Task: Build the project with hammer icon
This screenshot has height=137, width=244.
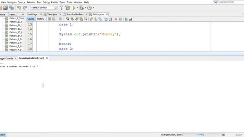Action: [61, 8]
